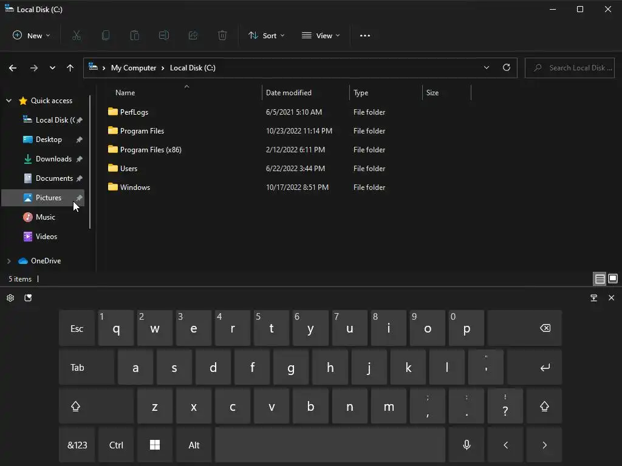Click the Paste clipboard icon
This screenshot has height=466, width=622.
[135, 36]
